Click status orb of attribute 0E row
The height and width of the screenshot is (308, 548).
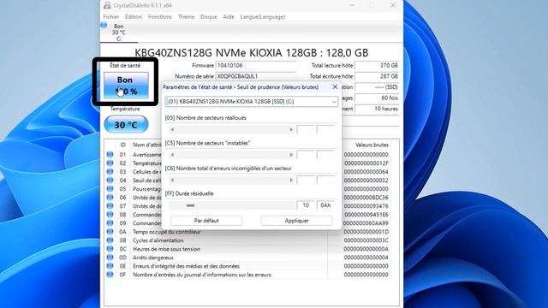pyautogui.click(x=110, y=266)
